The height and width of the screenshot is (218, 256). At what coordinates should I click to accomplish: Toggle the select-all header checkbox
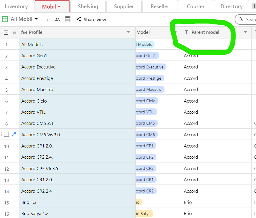(x=6, y=32)
